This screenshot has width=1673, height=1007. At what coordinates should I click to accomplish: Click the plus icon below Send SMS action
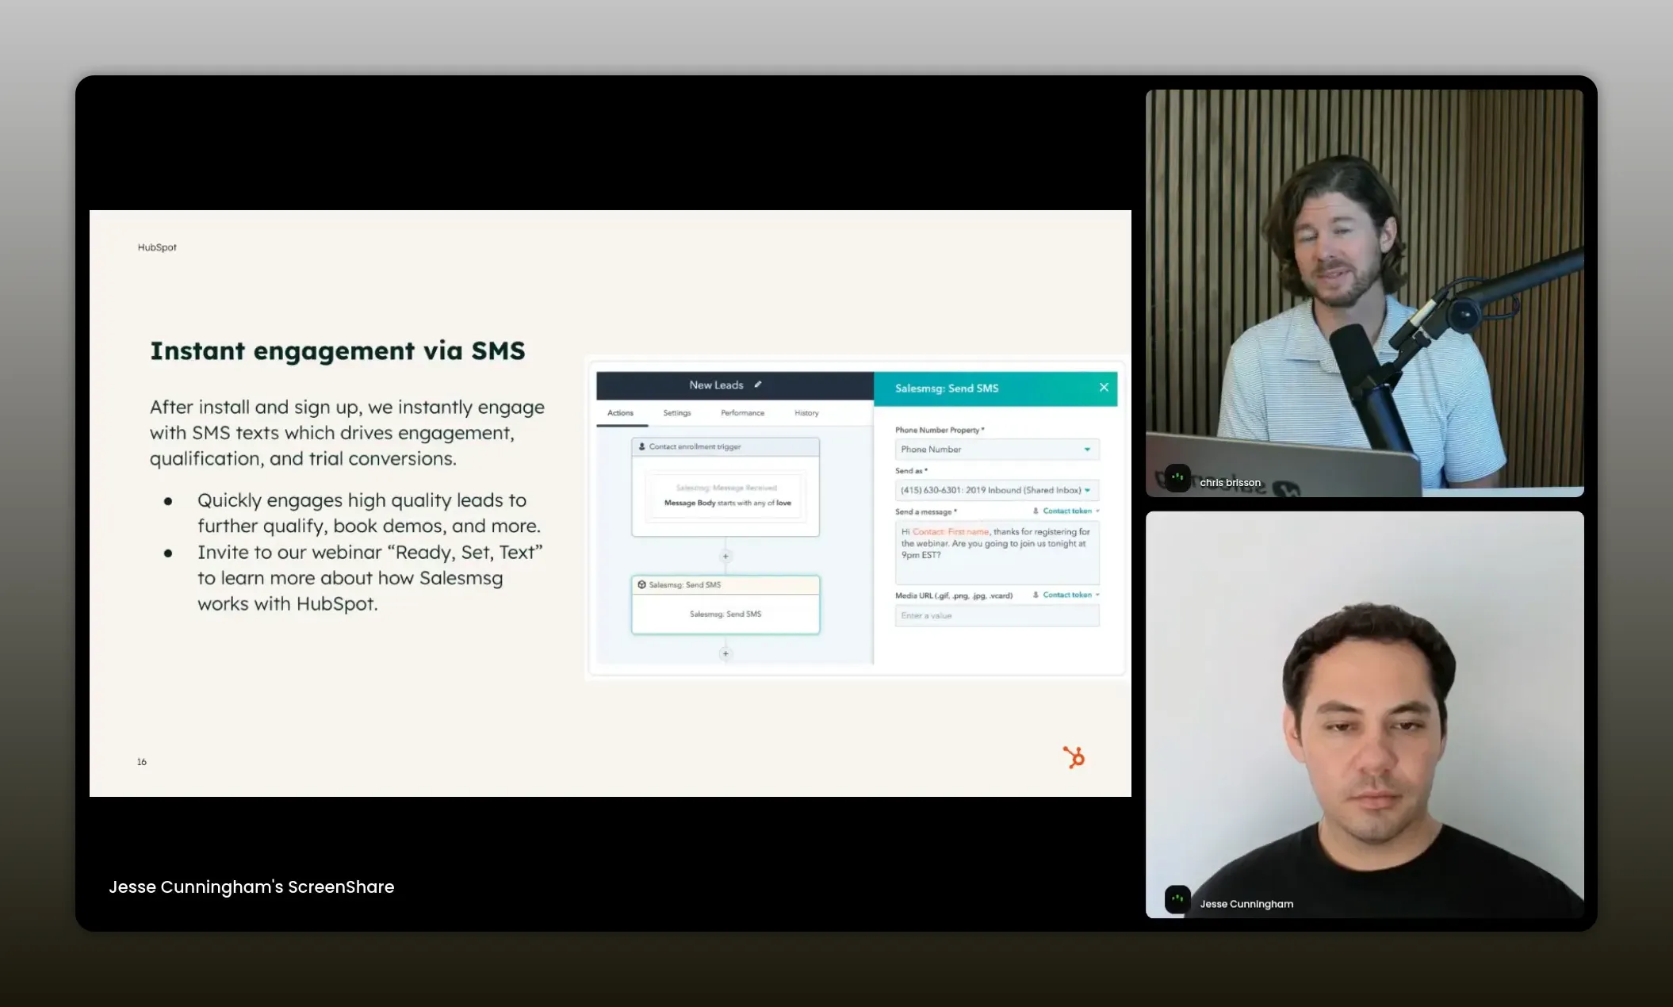[725, 654]
